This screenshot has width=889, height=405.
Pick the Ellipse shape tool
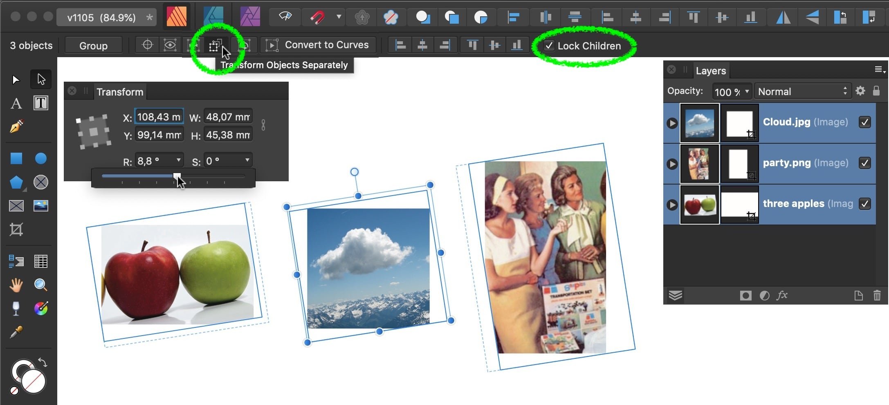tap(41, 158)
